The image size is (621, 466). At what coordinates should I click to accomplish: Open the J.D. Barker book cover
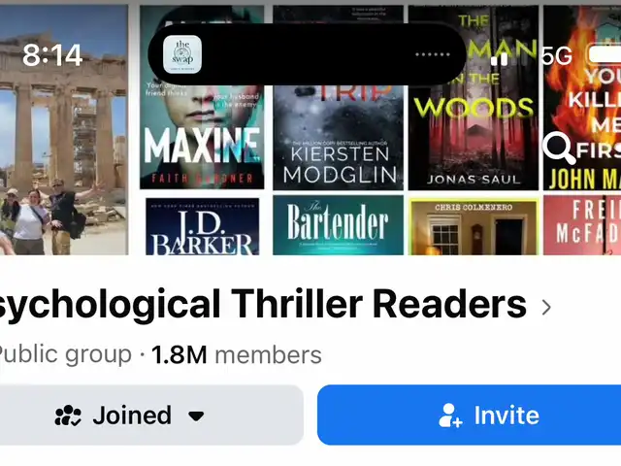203,226
